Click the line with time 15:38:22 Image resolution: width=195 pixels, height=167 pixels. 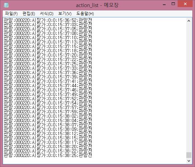(x=48, y=151)
